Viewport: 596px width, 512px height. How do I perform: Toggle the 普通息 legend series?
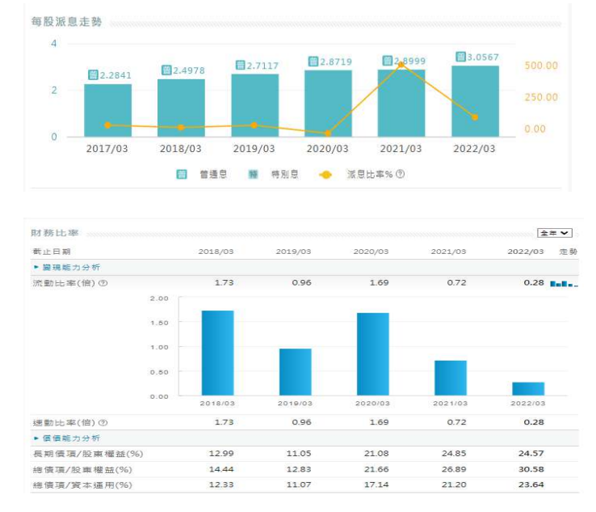click(202, 175)
